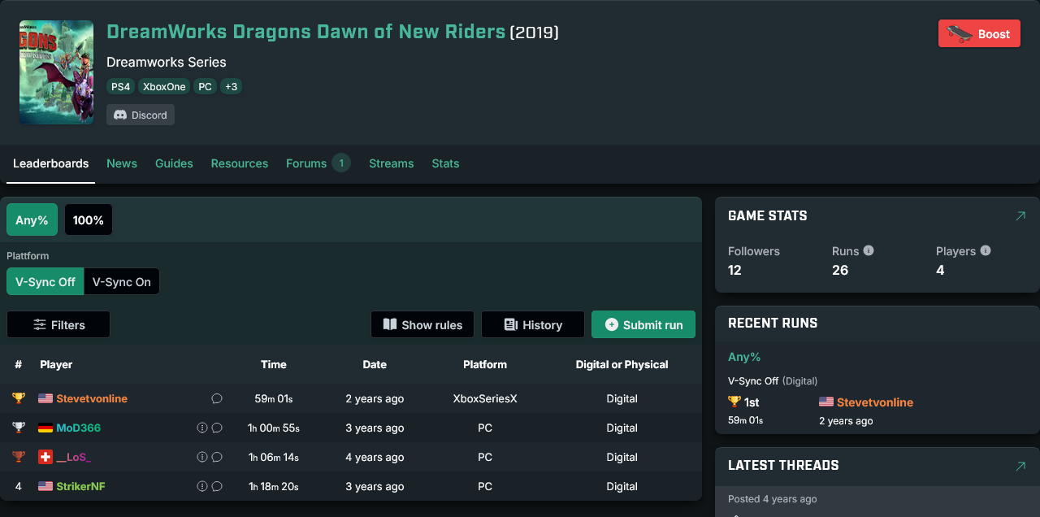Open the game cover art thumbnail

pyautogui.click(x=56, y=72)
